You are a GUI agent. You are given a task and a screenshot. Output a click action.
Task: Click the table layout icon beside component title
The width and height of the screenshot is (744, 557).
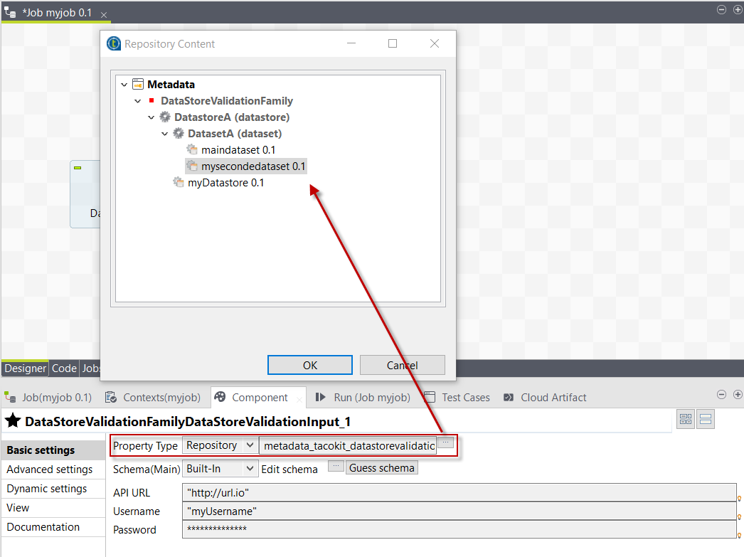point(686,420)
